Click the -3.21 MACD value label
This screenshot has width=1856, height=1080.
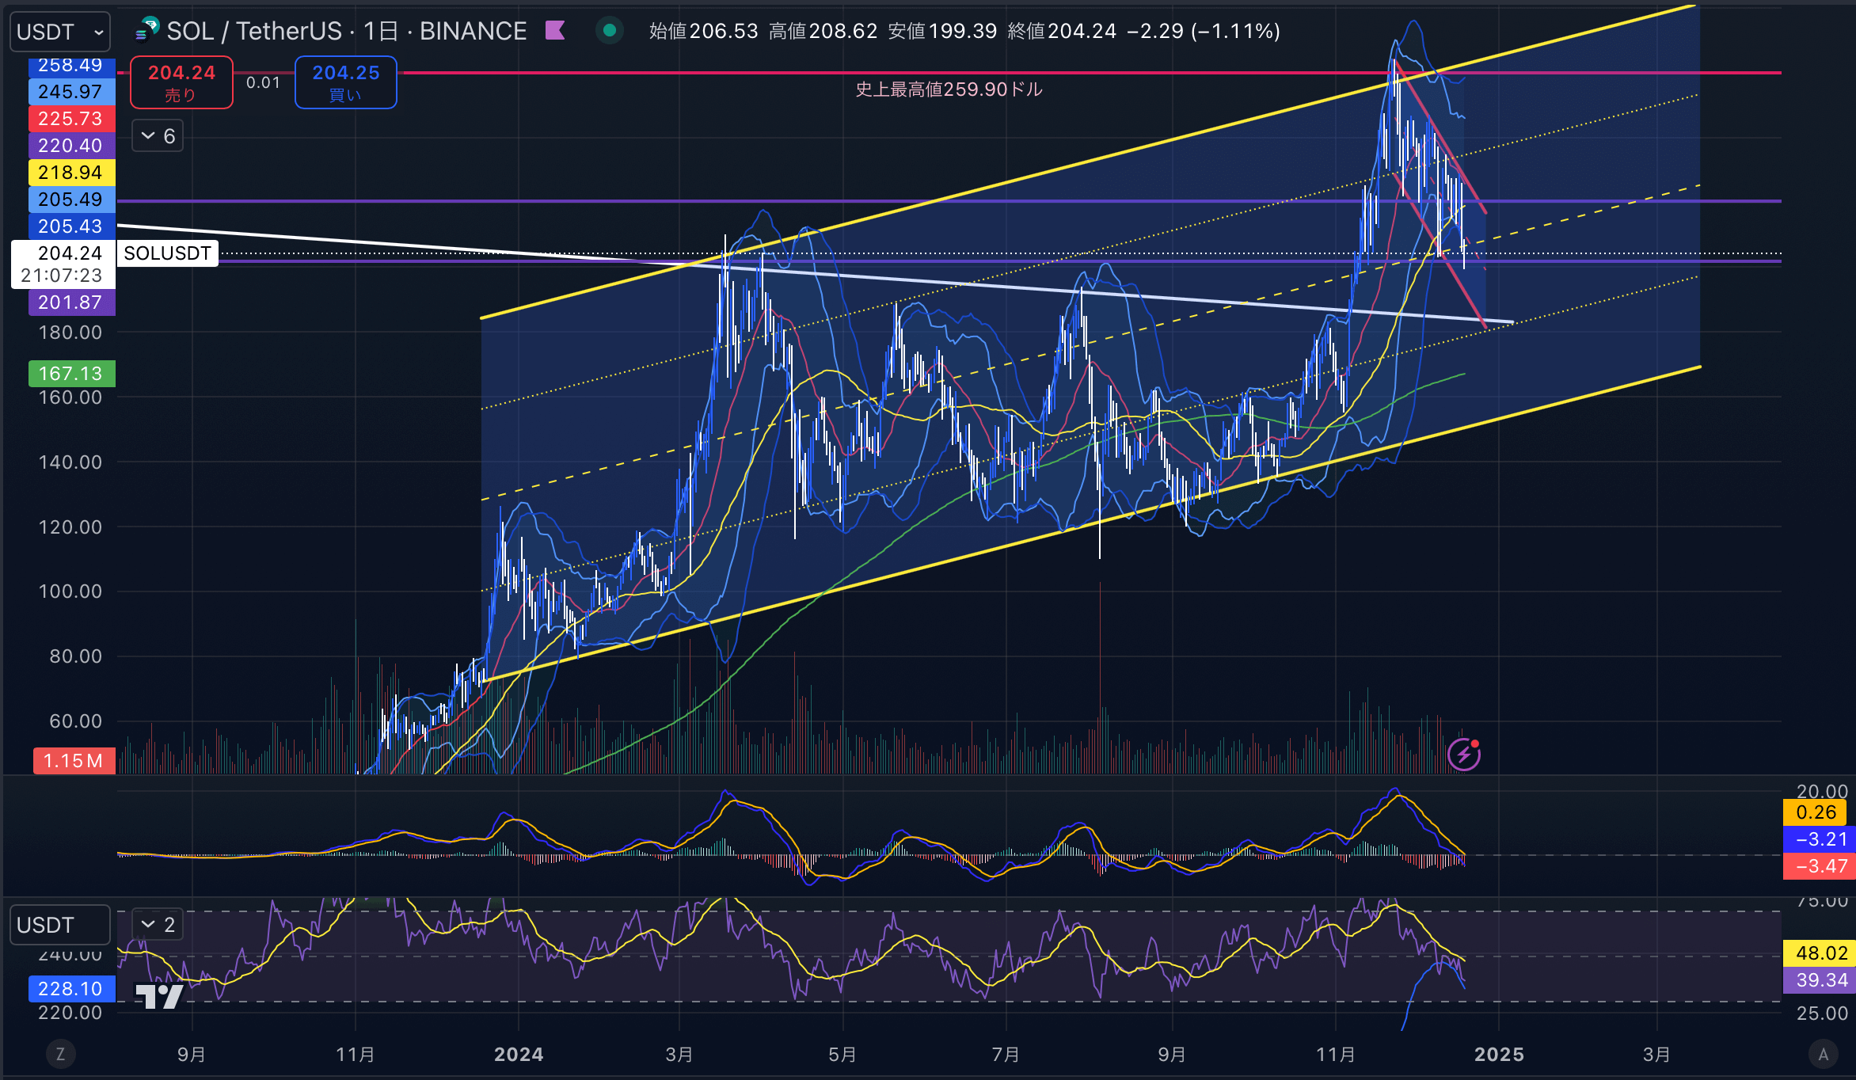(x=1819, y=839)
